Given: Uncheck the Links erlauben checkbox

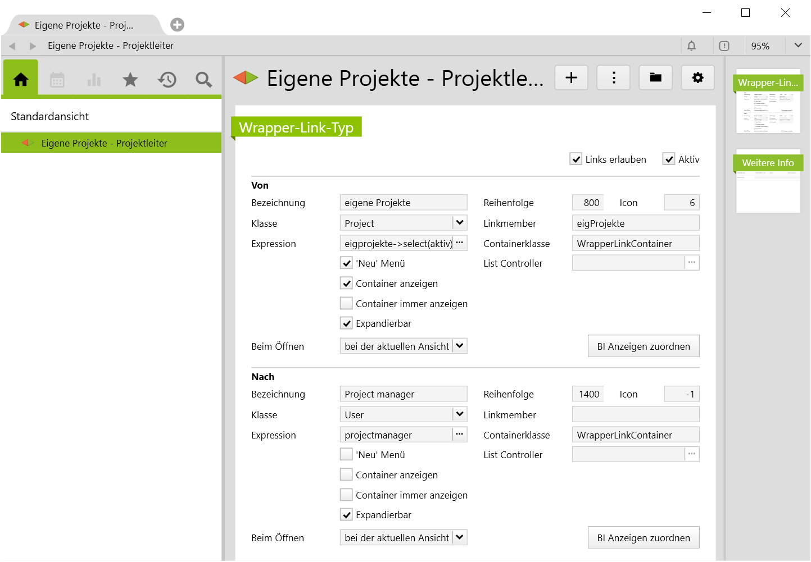Looking at the screenshot, I should (576, 159).
